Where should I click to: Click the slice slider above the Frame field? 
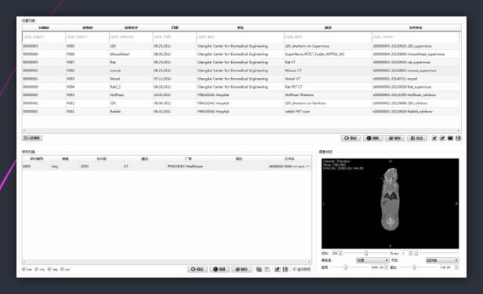366,253
